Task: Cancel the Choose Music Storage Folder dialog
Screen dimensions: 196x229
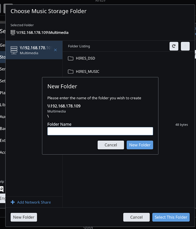Action: coord(136,217)
